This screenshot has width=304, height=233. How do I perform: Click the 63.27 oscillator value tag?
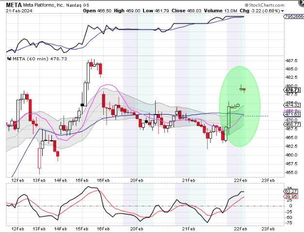[x=291, y=192]
